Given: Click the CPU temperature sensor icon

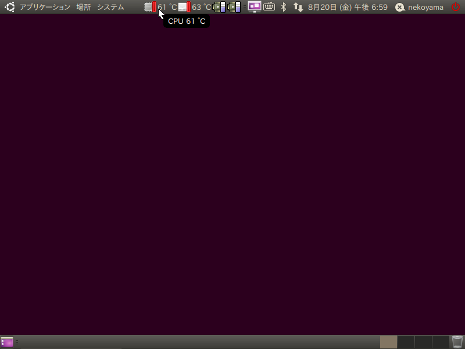Looking at the screenshot, I should pos(150,7).
